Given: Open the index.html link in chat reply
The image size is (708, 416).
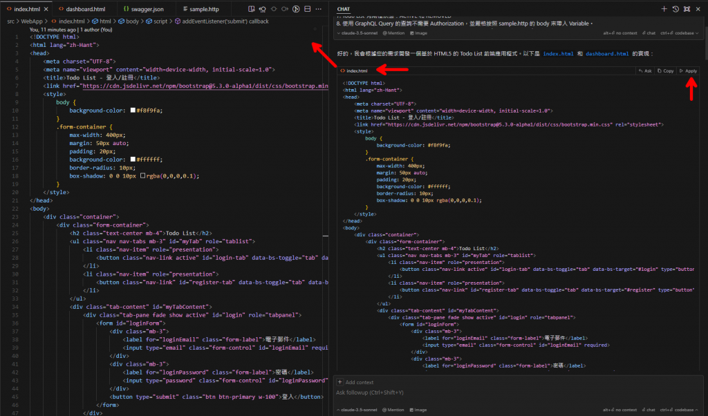Looking at the screenshot, I should point(558,54).
